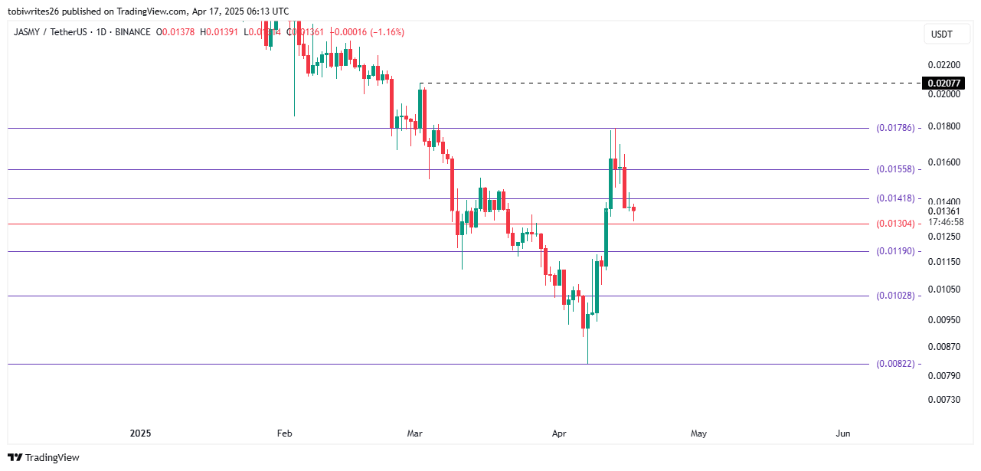Viewport: 981px width, 471px height.
Task: Select the (0.01786) purple level label
Action: tap(895, 128)
